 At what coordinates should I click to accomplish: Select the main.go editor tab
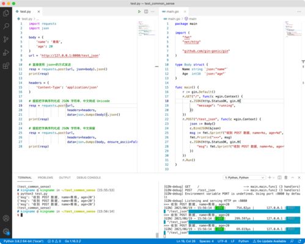[x=172, y=12]
